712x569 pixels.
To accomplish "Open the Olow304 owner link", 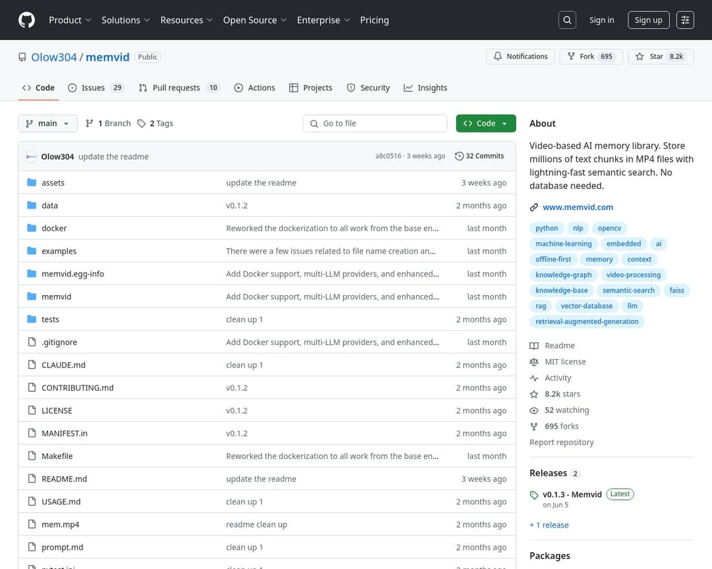I will 54,57.
